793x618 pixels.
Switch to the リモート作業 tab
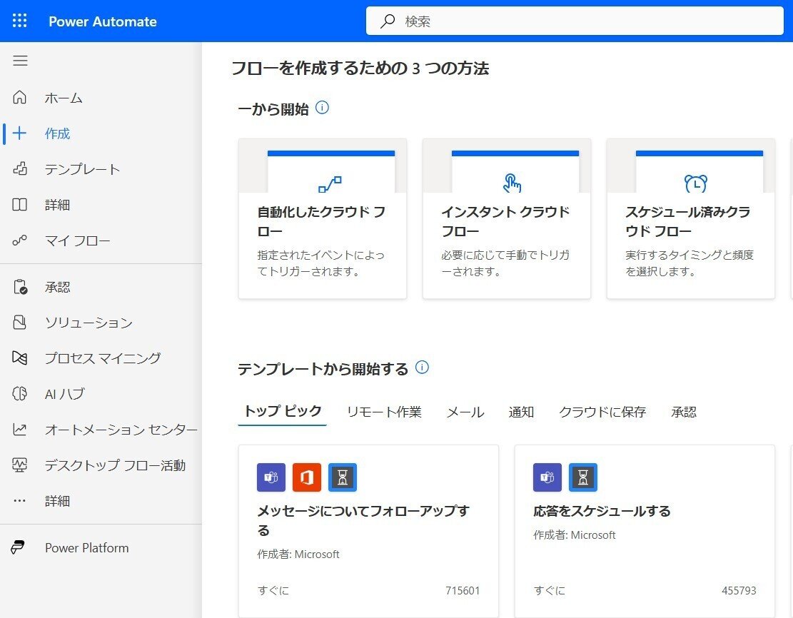tap(384, 412)
